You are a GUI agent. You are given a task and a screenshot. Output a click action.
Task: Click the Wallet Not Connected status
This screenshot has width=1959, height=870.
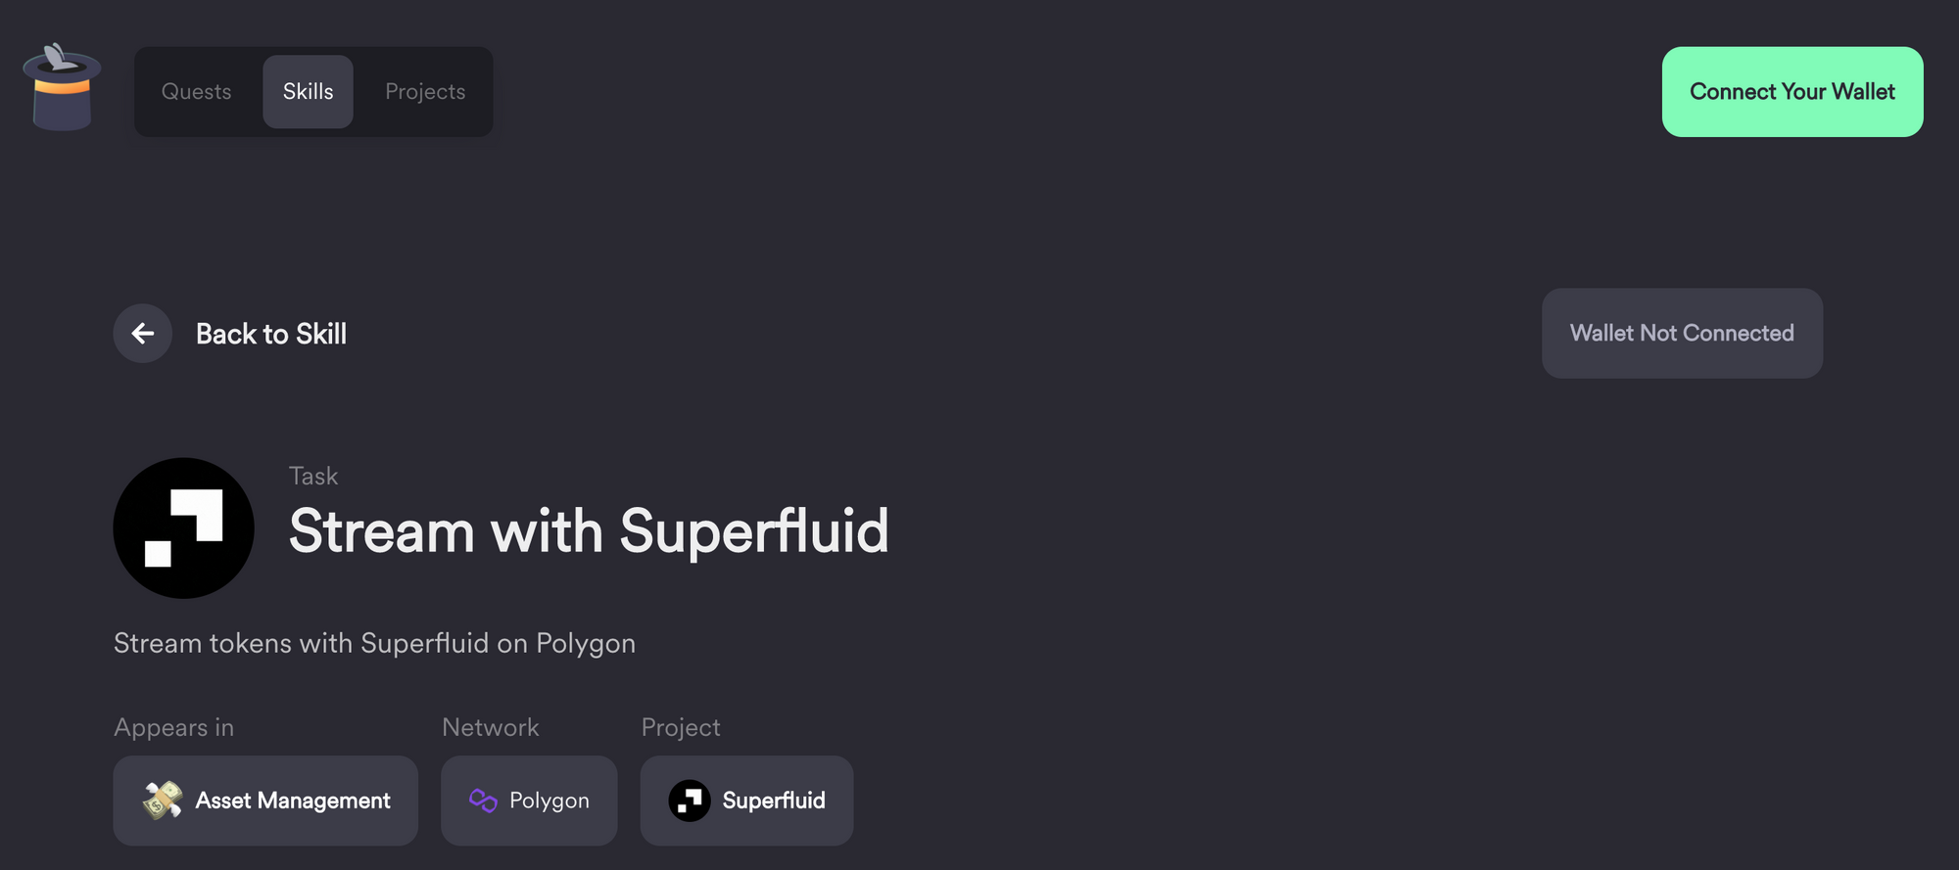pyautogui.click(x=1682, y=333)
